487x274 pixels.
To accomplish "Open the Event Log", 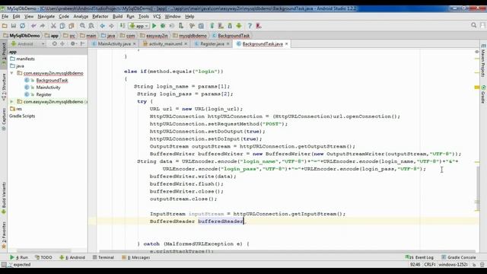I will pos(419,257).
